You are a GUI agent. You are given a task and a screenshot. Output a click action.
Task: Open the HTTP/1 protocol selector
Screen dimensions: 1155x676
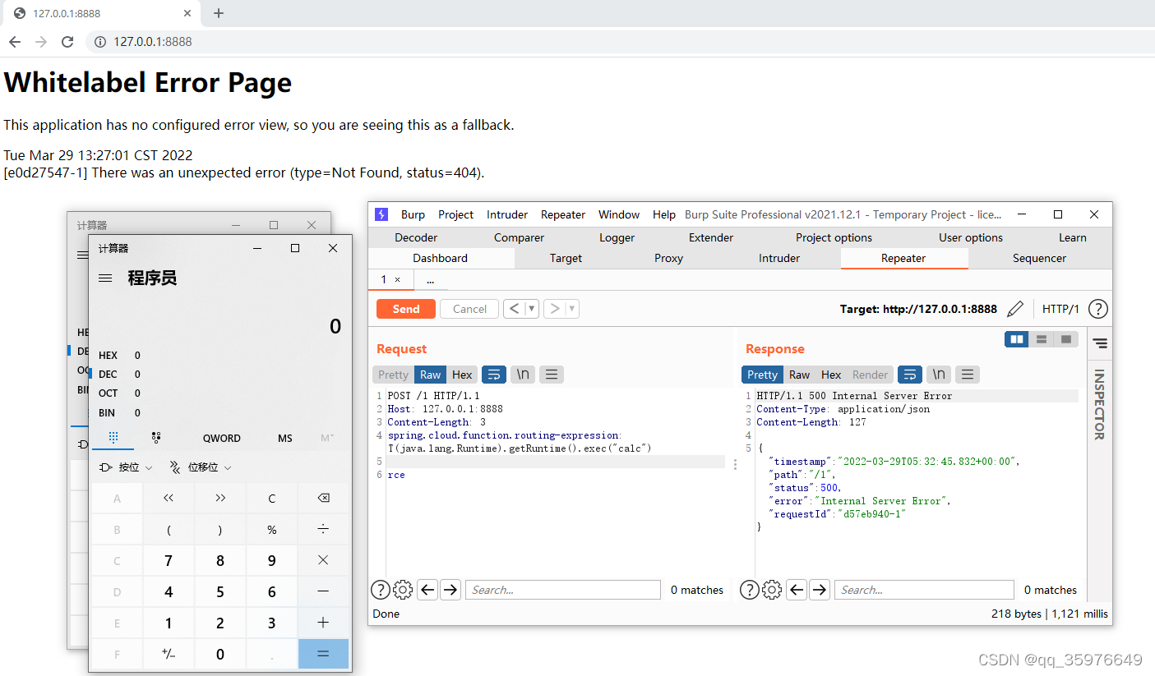pos(1060,309)
